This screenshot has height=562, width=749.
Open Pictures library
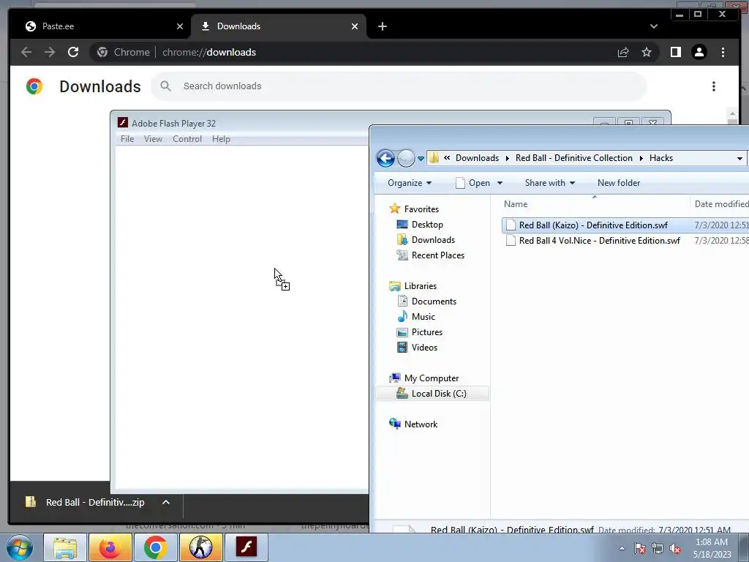click(x=427, y=331)
